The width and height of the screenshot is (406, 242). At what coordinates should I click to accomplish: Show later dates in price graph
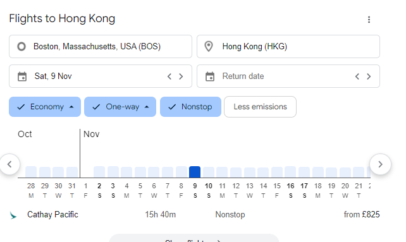coord(380,164)
